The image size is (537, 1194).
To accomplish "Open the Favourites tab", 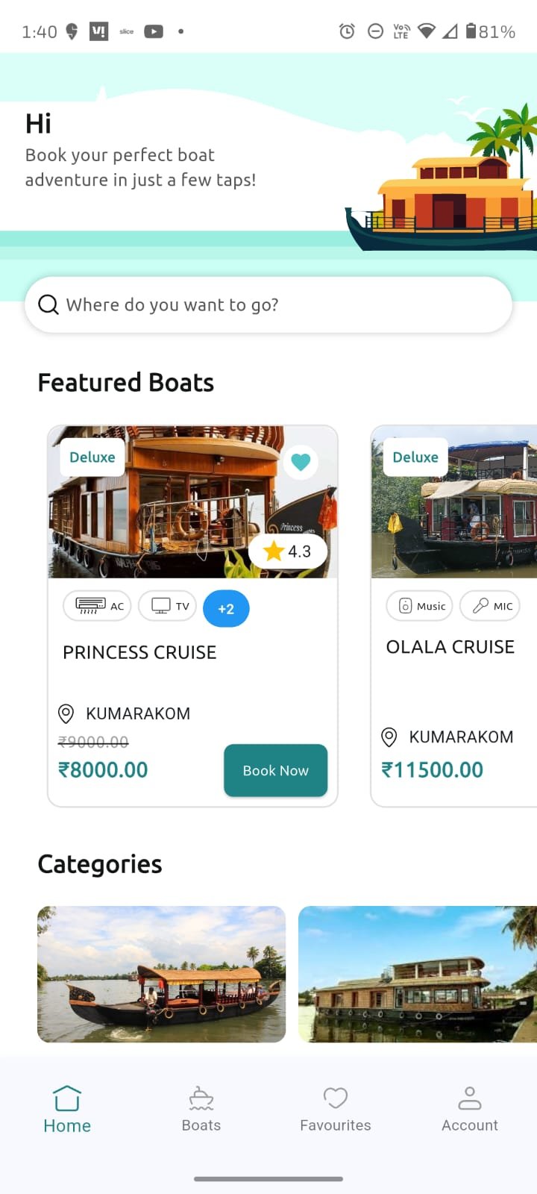I will [336, 1110].
